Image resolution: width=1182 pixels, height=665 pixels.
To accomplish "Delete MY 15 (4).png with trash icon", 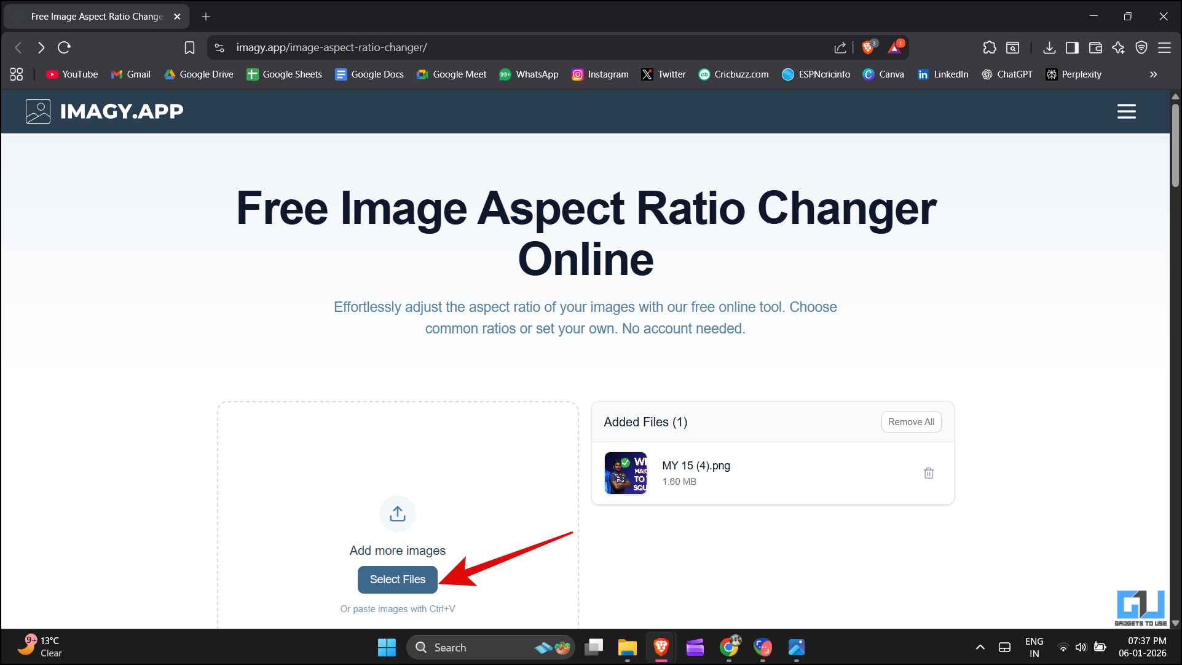I will [928, 473].
